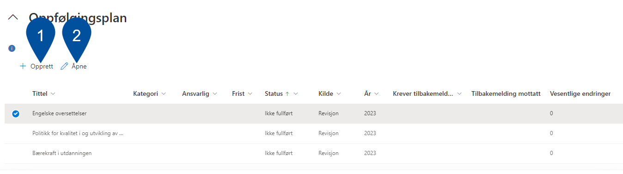
Task: Open Politikk for kvalitet i og utvikling item
Action: coord(78,133)
